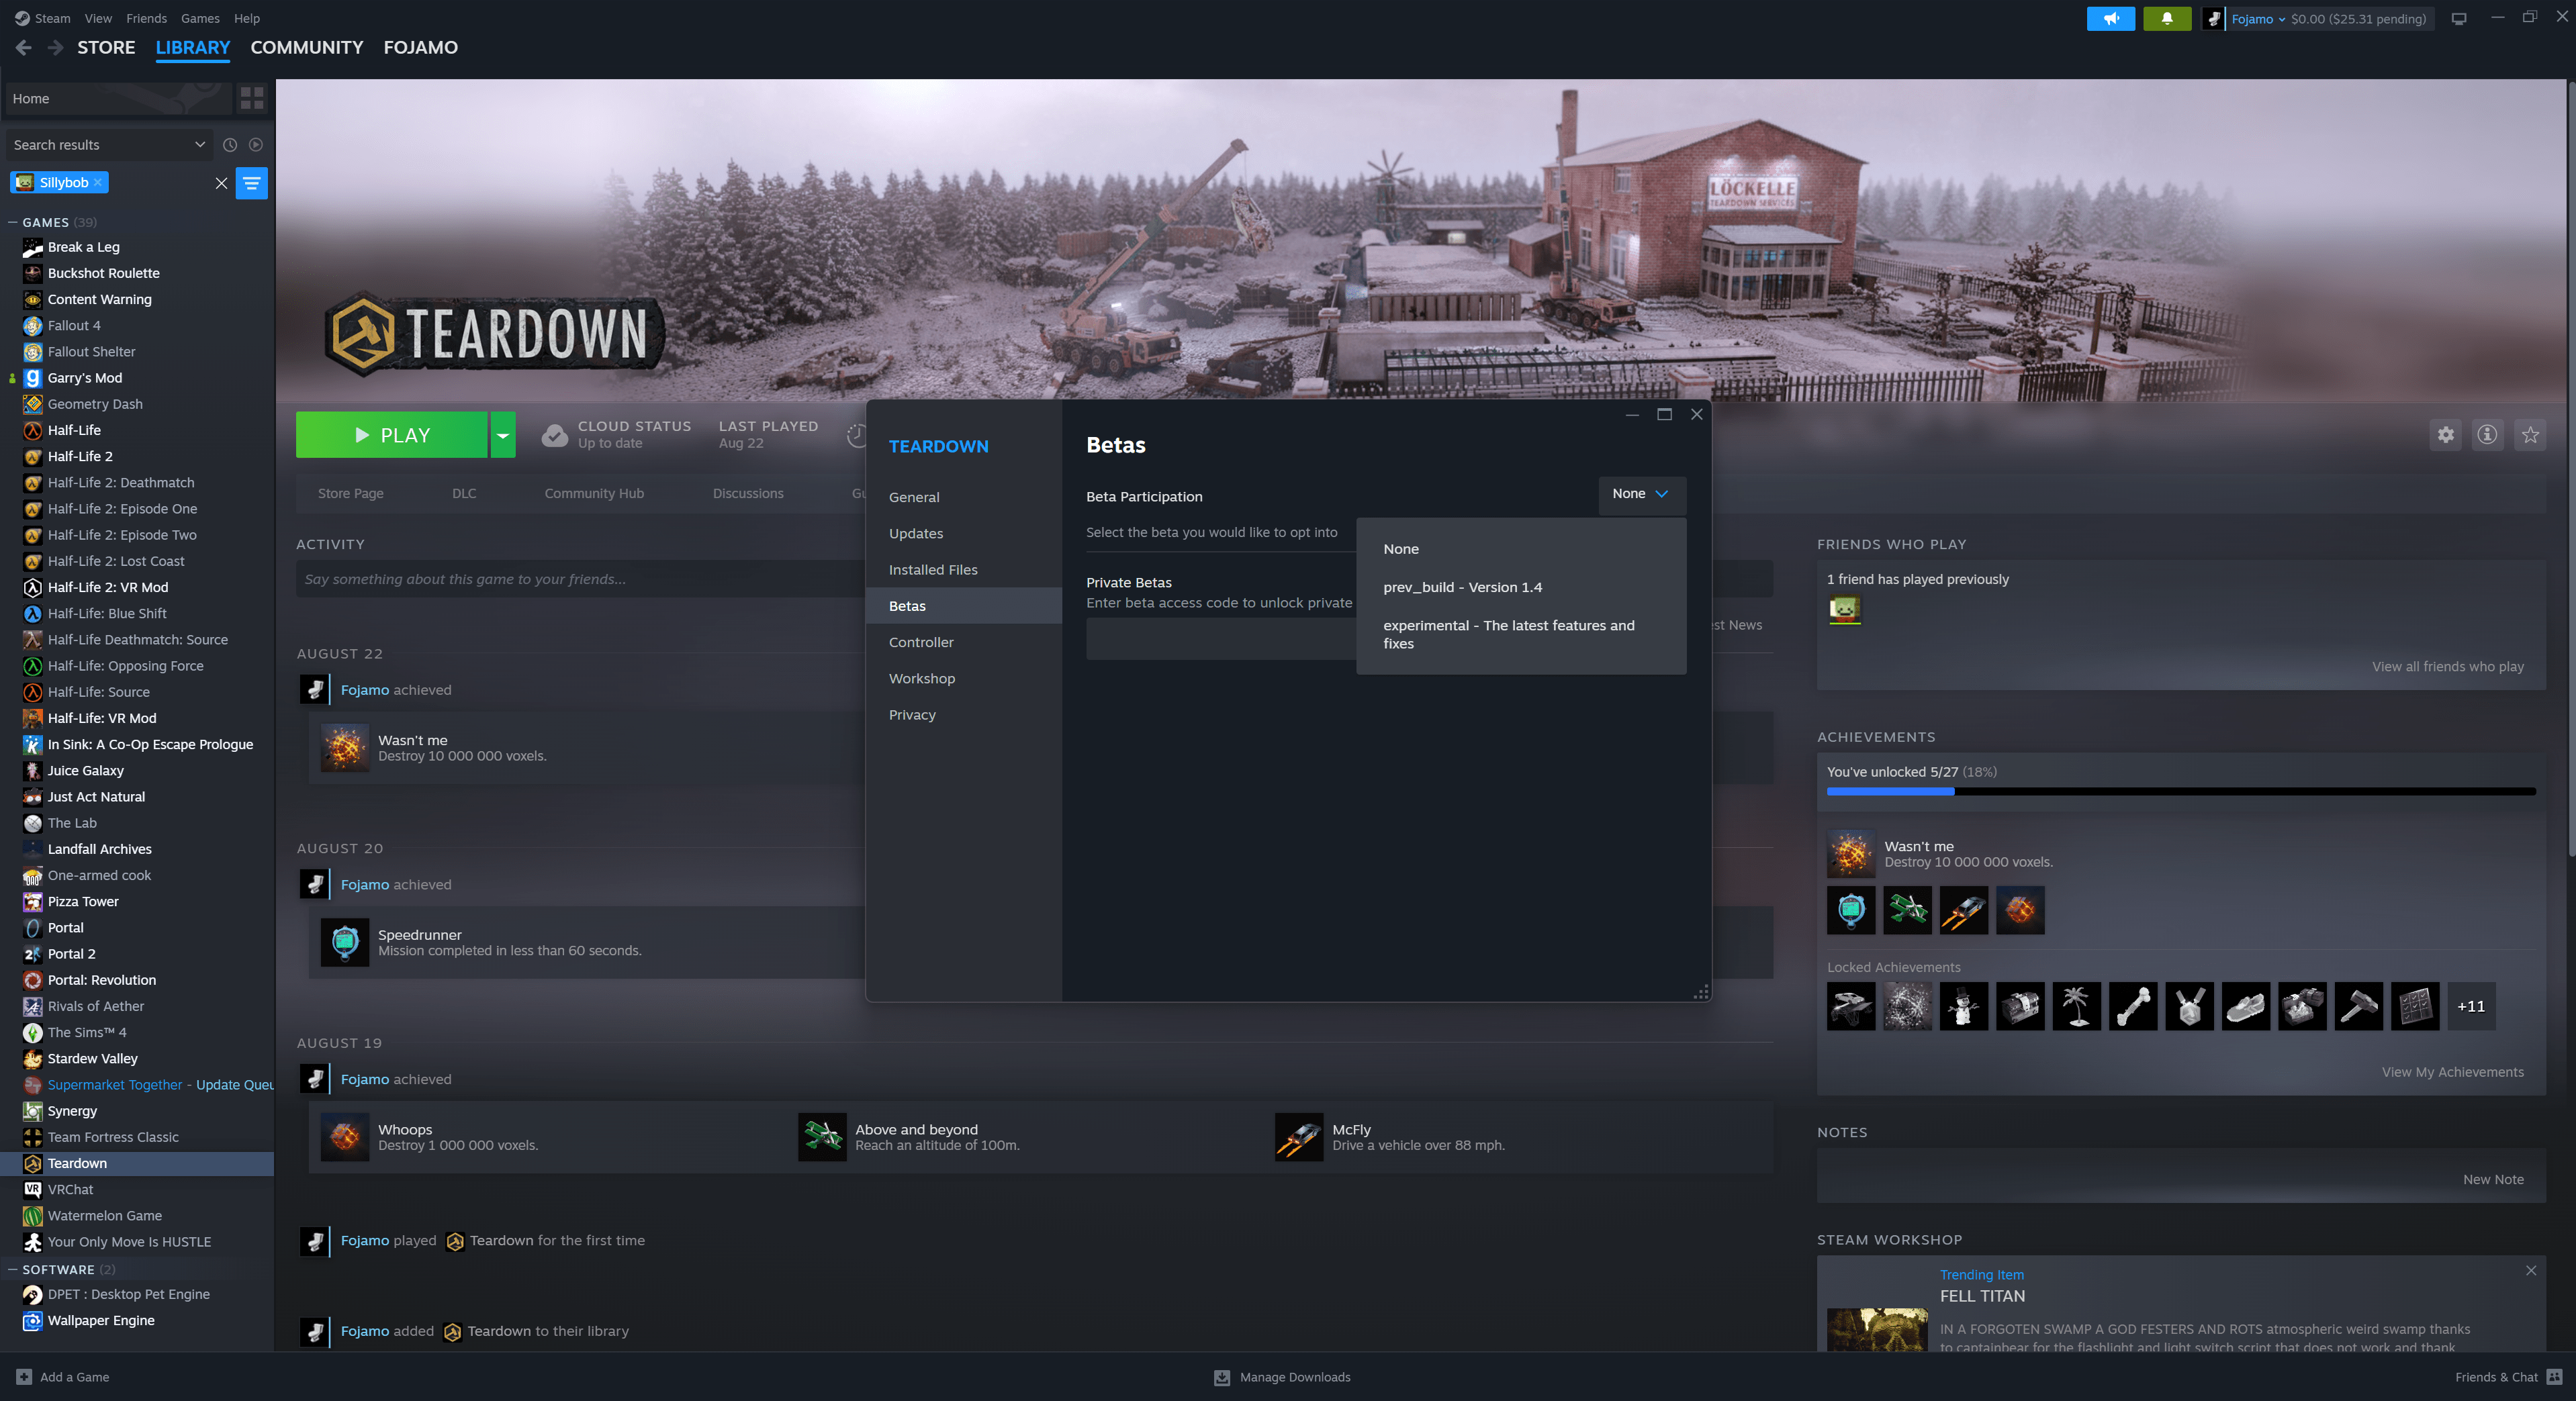This screenshot has width=2576, height=1401.
Task: Select Stardew Valley in the games list
Action: point(93,1058)
